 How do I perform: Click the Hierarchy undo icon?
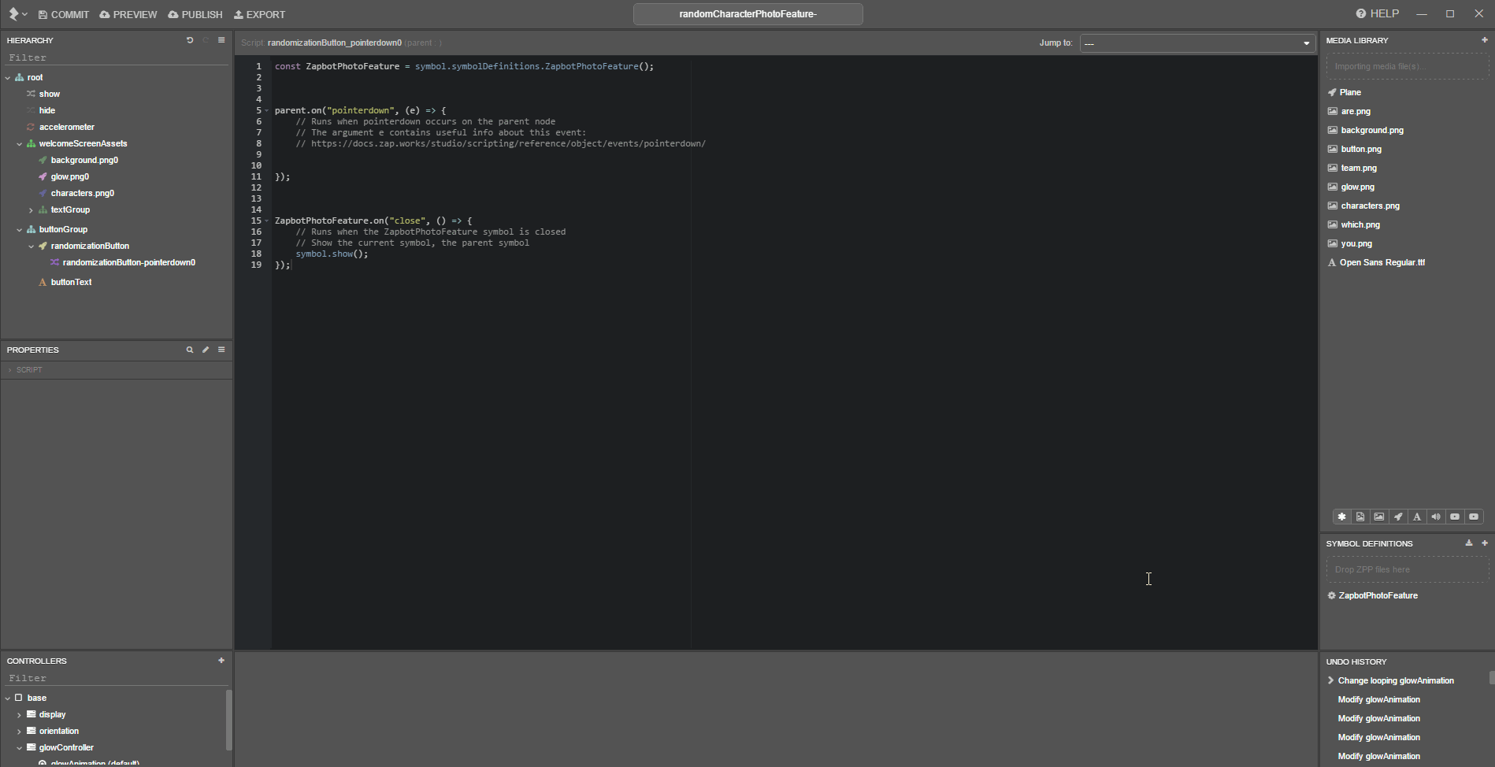point(190,40)
